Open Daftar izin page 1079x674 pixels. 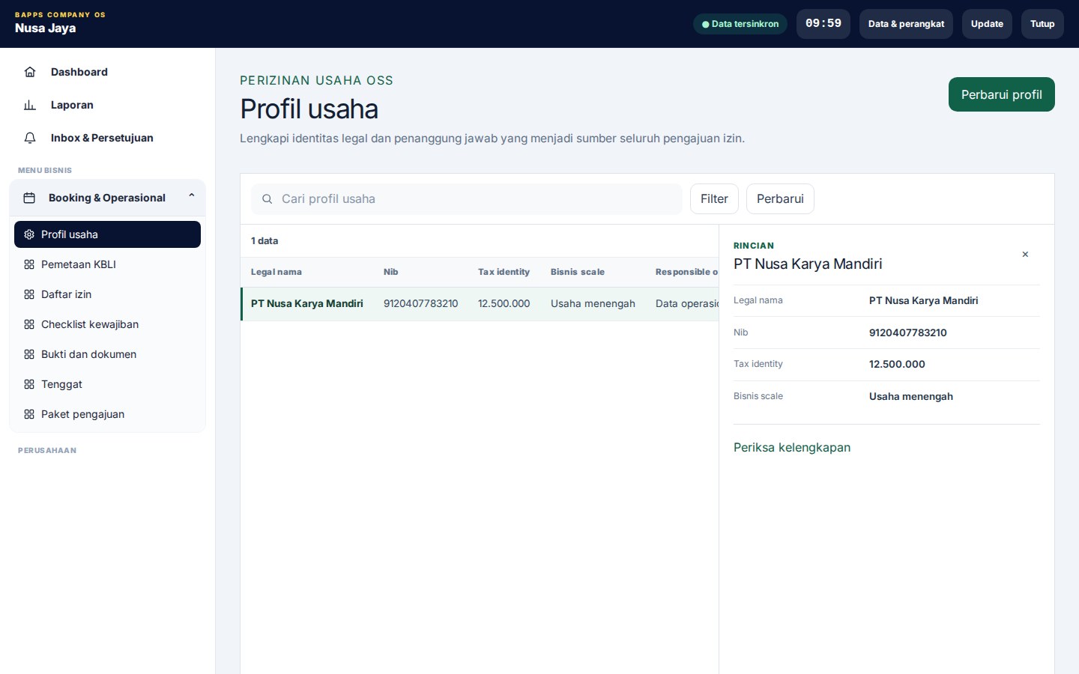tap(107, 294)
